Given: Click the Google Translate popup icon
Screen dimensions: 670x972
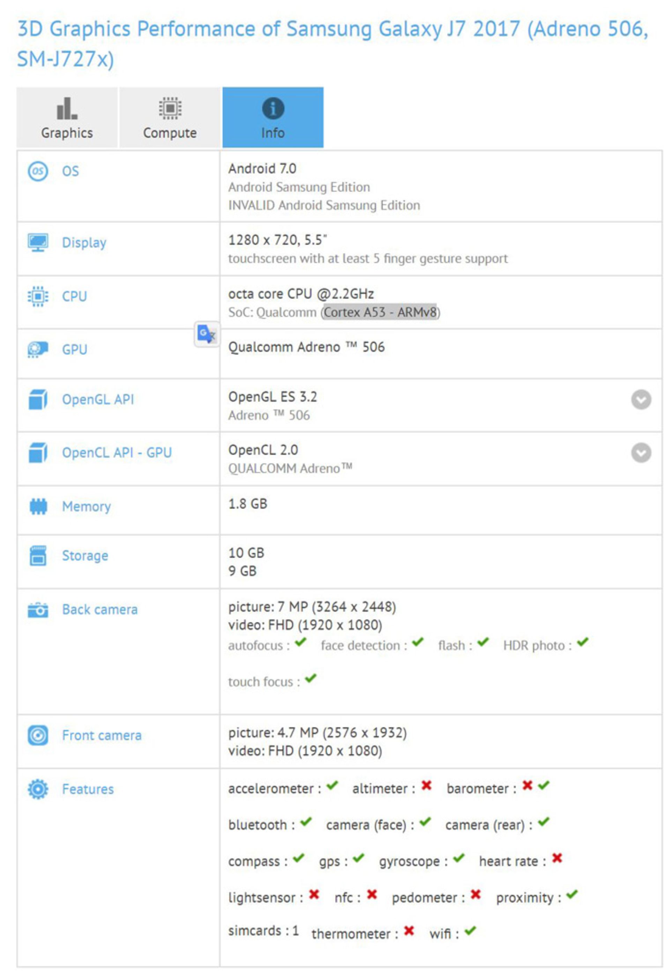Looking at the screenshot, I should (207, 333).
